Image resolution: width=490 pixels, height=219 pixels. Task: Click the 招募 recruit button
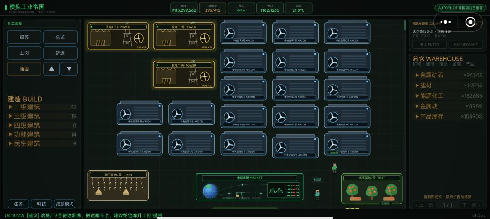[24, 37]
